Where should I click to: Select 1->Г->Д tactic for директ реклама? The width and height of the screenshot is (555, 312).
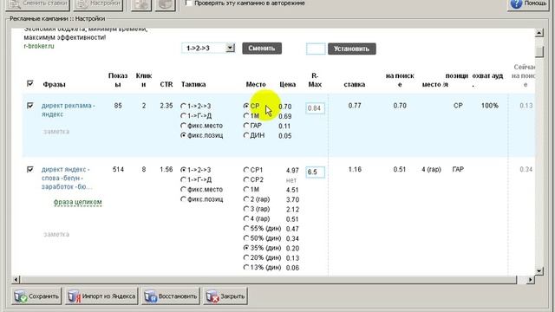click(x=183, y=115)
